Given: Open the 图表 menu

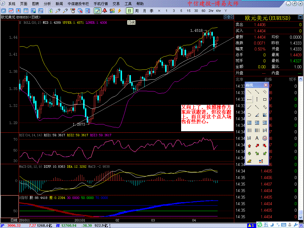Looking at the screenshot, I should [x=36, y=4].
